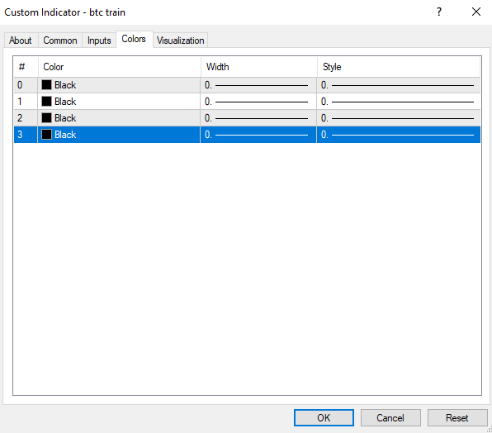Open the Inputs tab
The image size is (492, 433).
tap(99, 40)
